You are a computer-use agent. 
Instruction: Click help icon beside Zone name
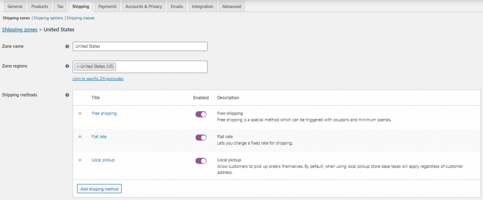[x=67, y=47]
